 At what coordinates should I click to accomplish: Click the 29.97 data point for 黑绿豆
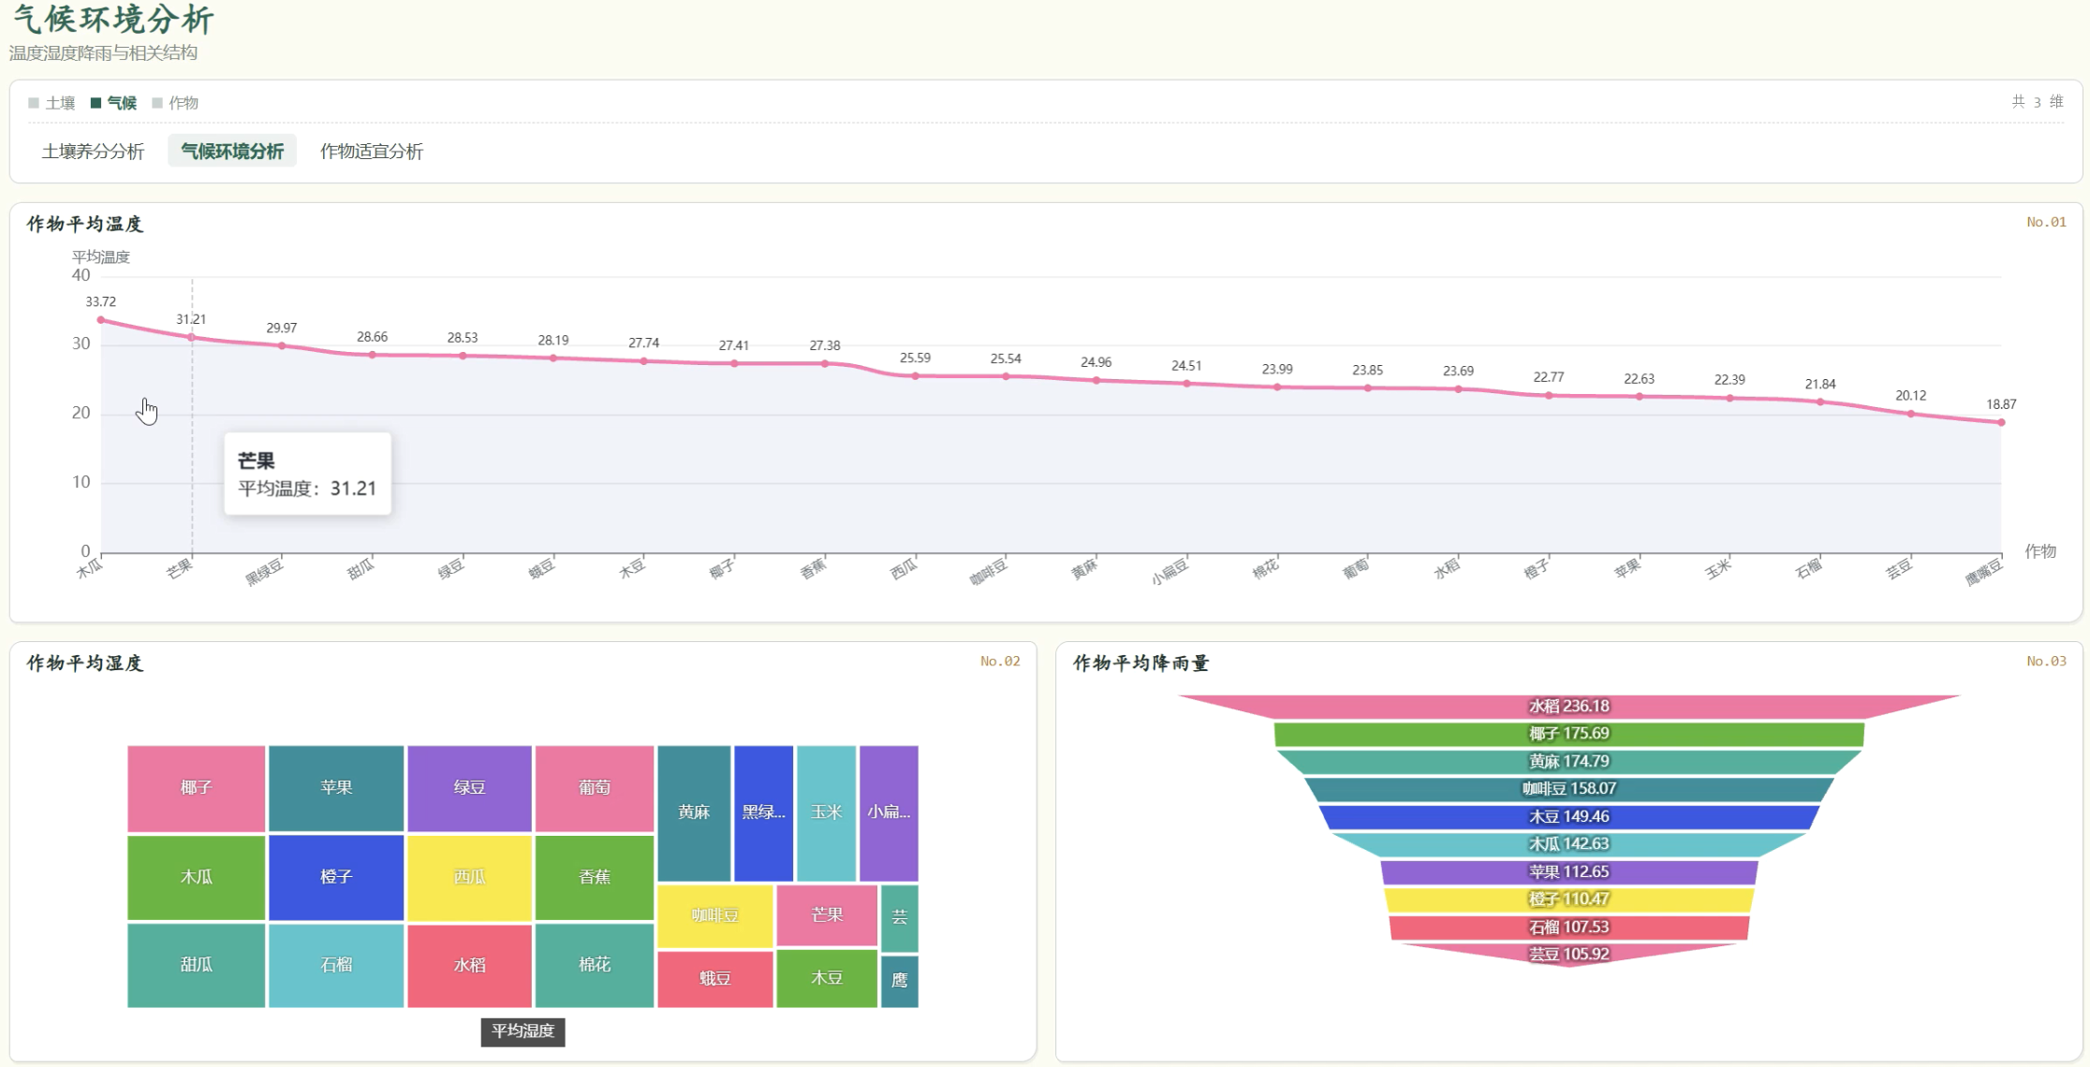282,346
